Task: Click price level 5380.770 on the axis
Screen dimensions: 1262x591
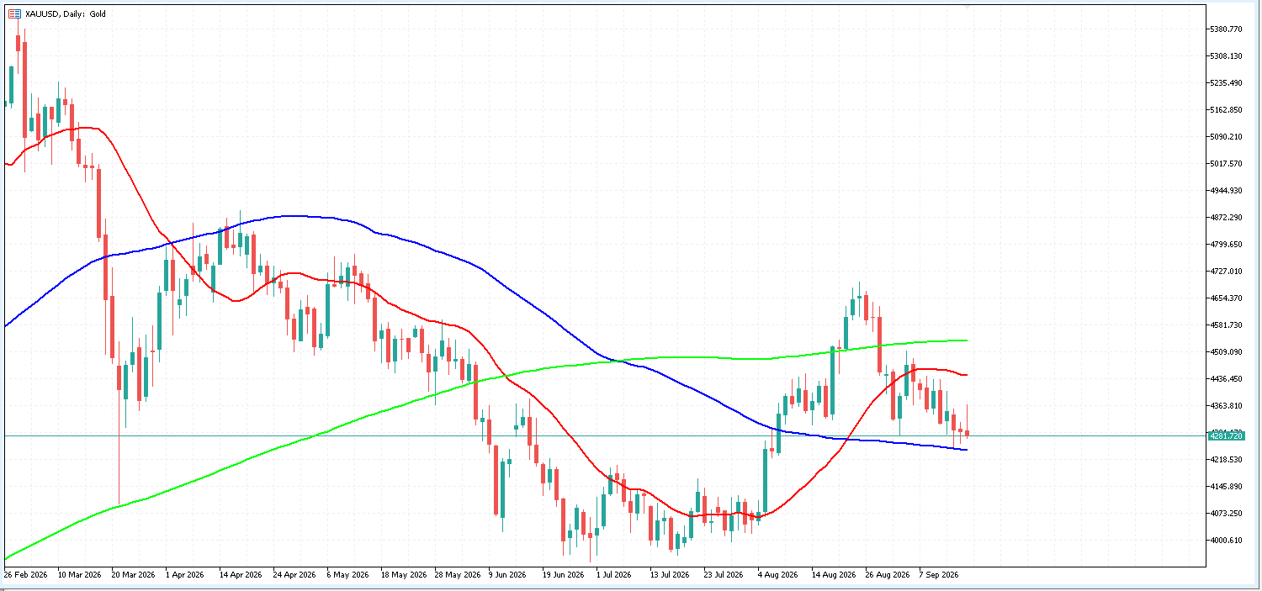Action: tap(1225, 29)
